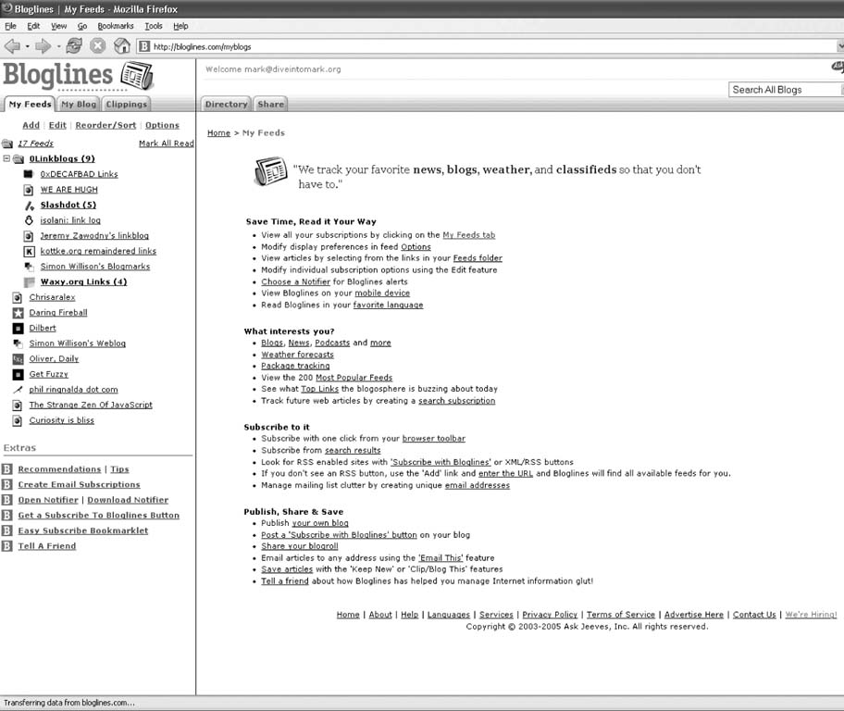The image size is (844, 711).
Task: Click Mark All Read
Action: coord(166,143)
